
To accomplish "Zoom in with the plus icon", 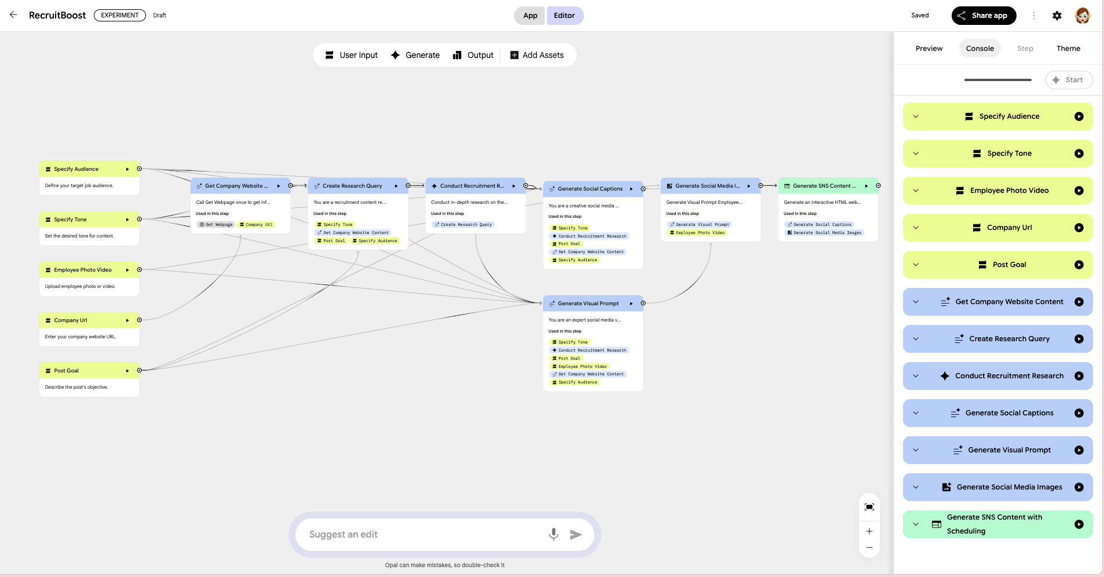I will click(869, 531).
